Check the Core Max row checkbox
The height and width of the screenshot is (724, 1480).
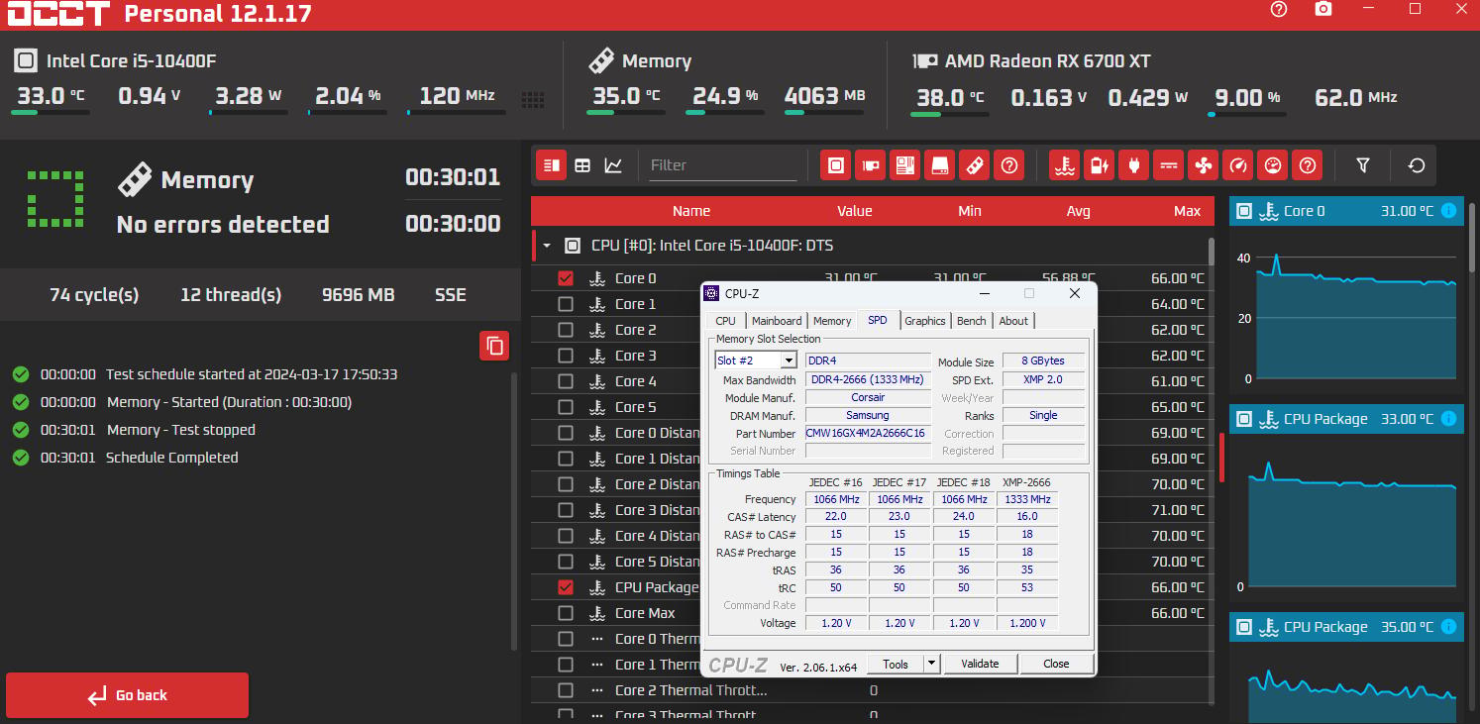click(x=566, y=613)
